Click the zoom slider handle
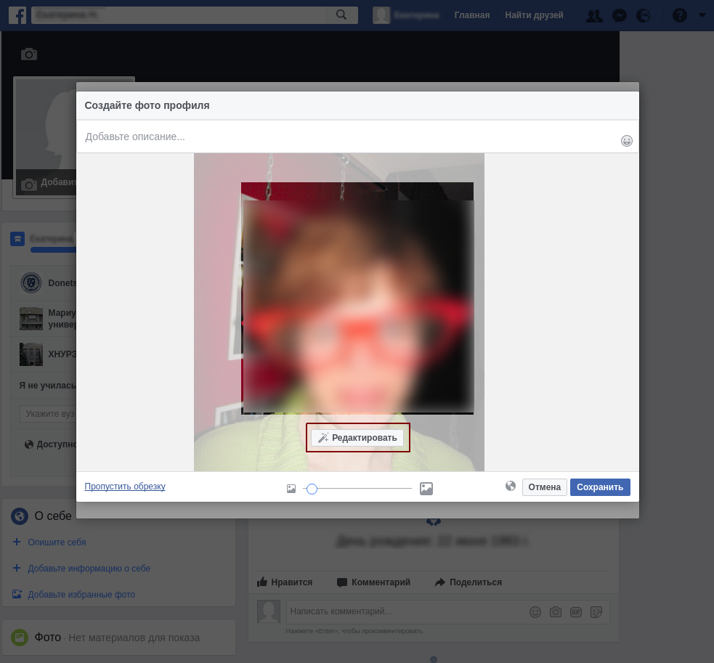Image resolution: width=714 pixels, height=663 pixels. click(312, 489)
